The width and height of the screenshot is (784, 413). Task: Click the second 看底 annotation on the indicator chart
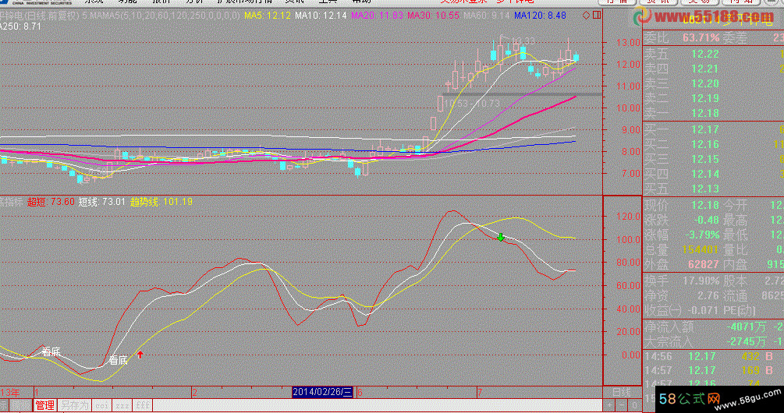pyautogui.click(x=118, y=360)
